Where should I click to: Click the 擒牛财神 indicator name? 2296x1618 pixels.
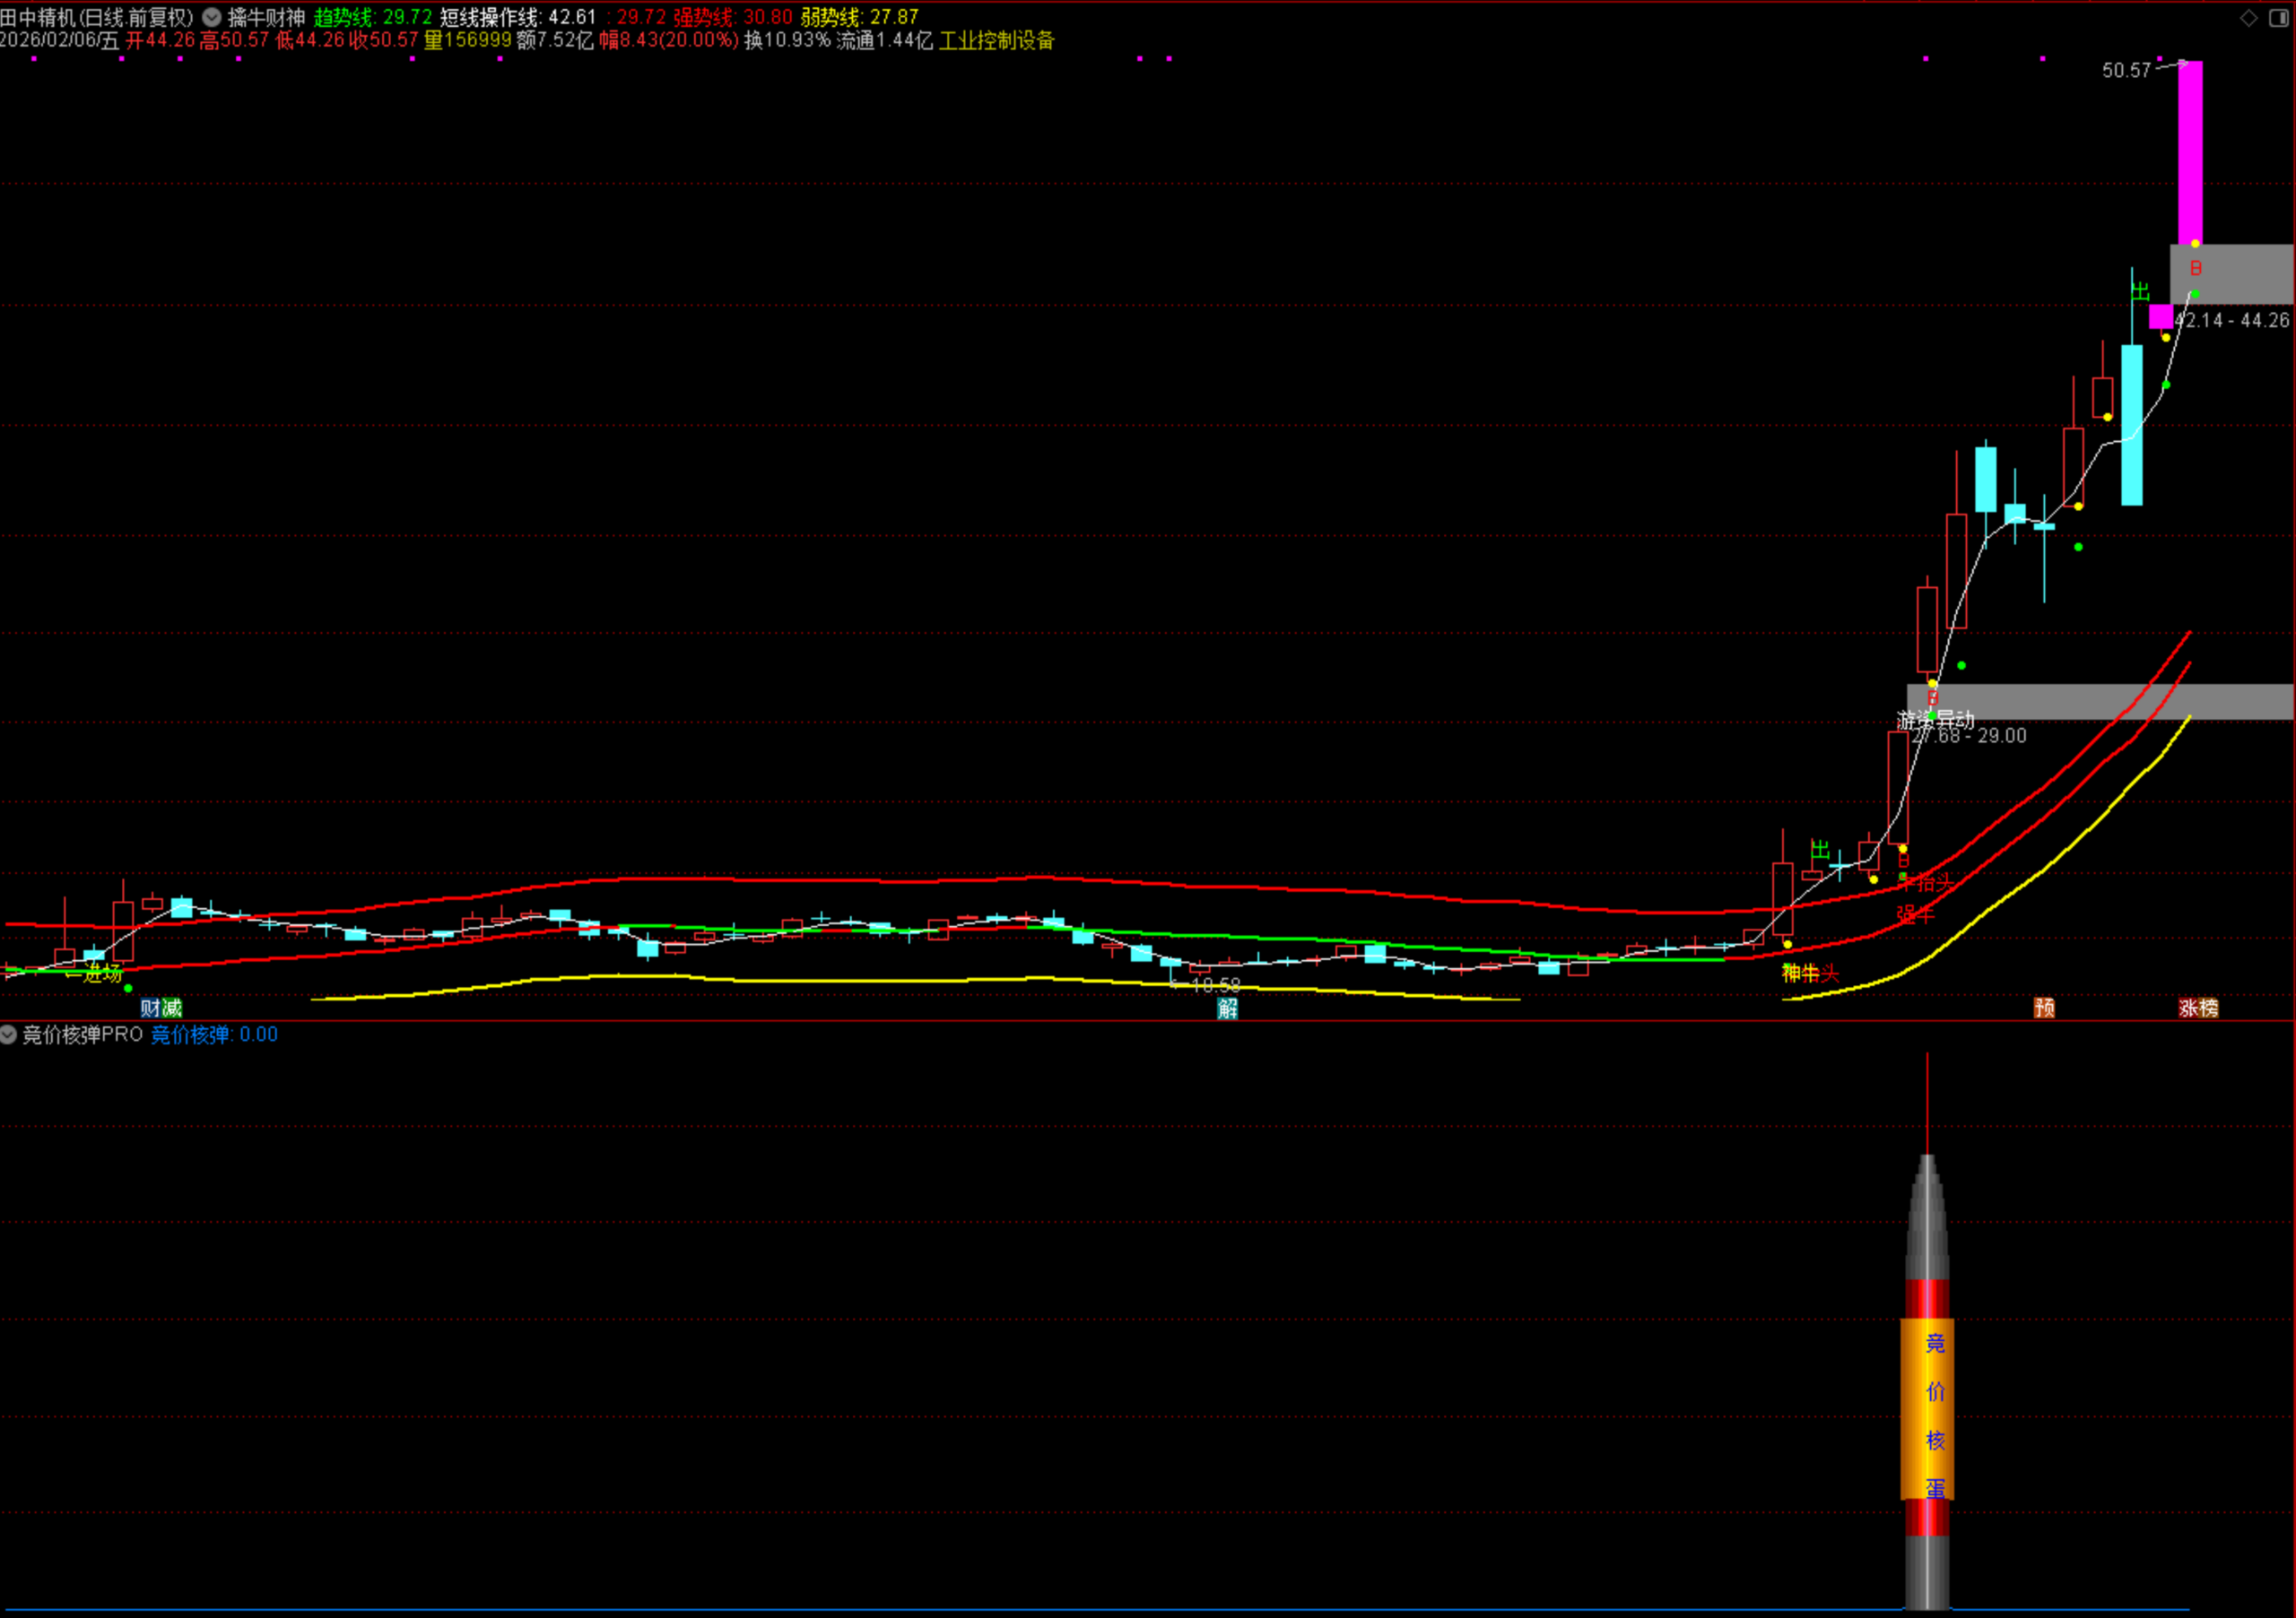coord(266,17)
